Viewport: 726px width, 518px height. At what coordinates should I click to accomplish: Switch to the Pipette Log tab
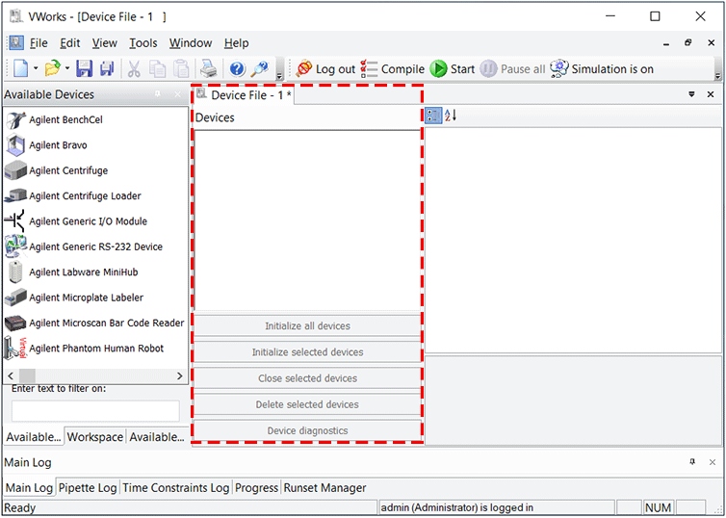[88, 488]
